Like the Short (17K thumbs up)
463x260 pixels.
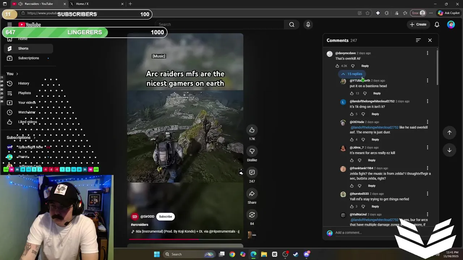pyautogui.click(x=252, y=130)
